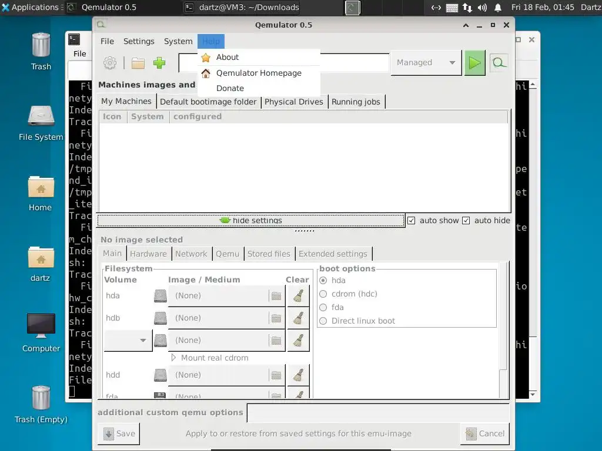Open the Qemu settings tab
The height and width of the screenshot is (451, 602).
point(228,254)
